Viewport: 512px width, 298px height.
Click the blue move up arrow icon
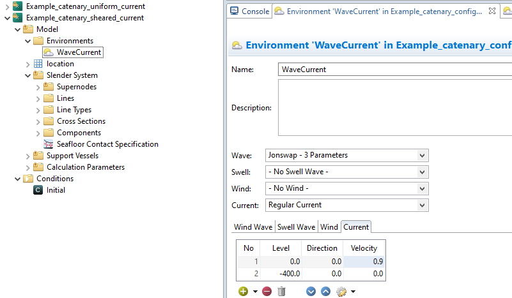pos(325,291)
